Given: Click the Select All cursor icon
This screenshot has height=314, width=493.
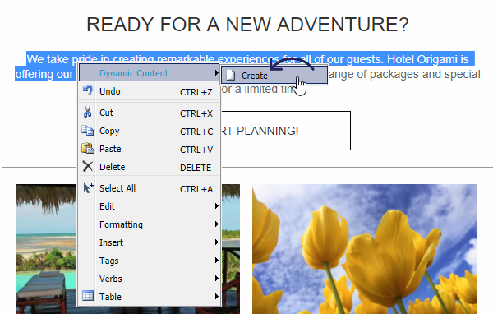Looking at the screenshot, I should coord(88,188).
